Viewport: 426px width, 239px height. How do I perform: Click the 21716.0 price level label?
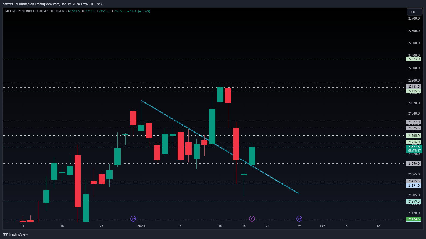point(414,142)
